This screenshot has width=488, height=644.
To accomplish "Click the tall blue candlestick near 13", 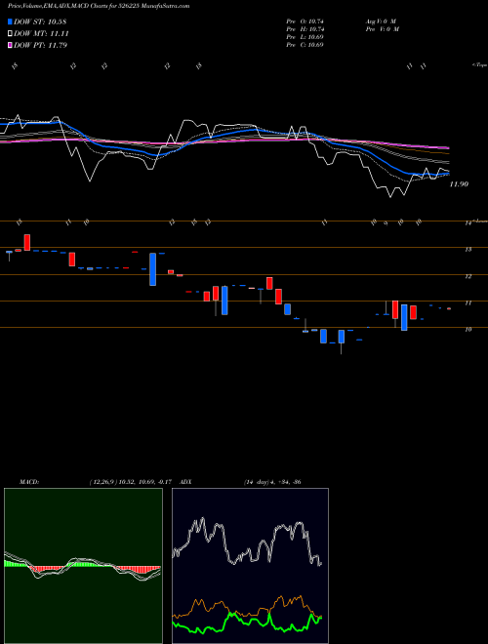I will 153,269.
